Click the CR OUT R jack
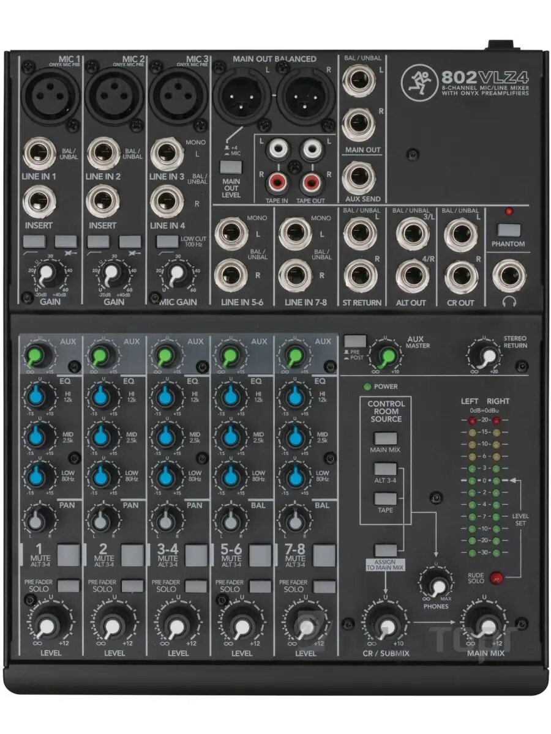Screen dimensions: 551x734 (461, 275)
